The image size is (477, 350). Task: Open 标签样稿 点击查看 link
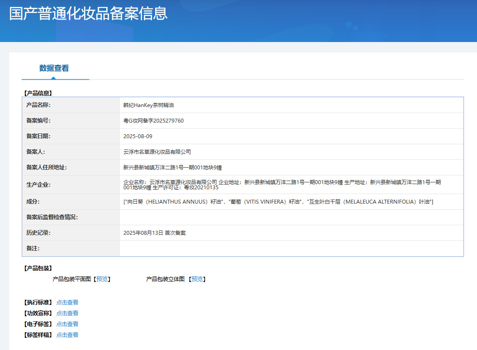67,335
